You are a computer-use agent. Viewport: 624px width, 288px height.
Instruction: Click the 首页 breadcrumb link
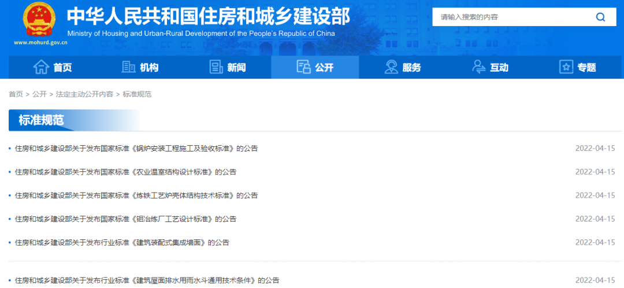tap(16, 94)
